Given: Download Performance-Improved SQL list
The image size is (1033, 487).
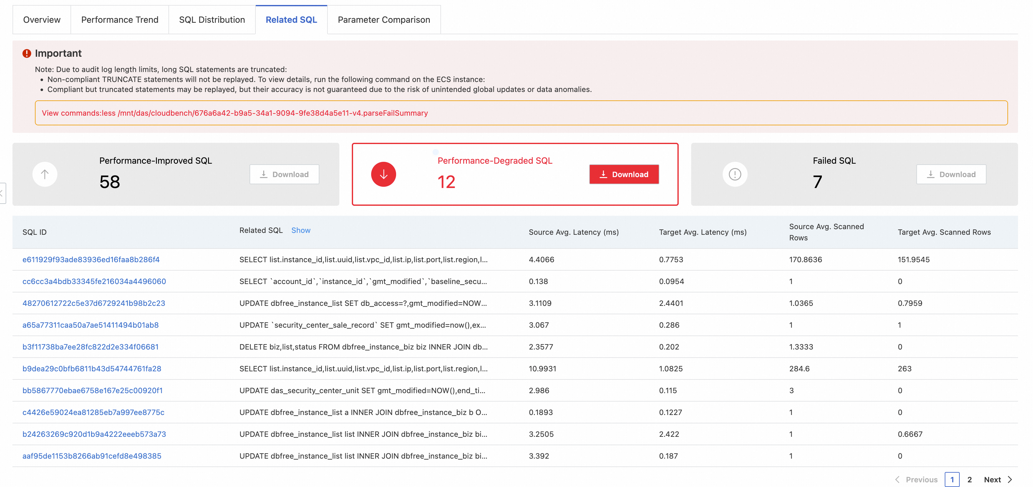Looking at the screenshot, I should coord(284,174).
